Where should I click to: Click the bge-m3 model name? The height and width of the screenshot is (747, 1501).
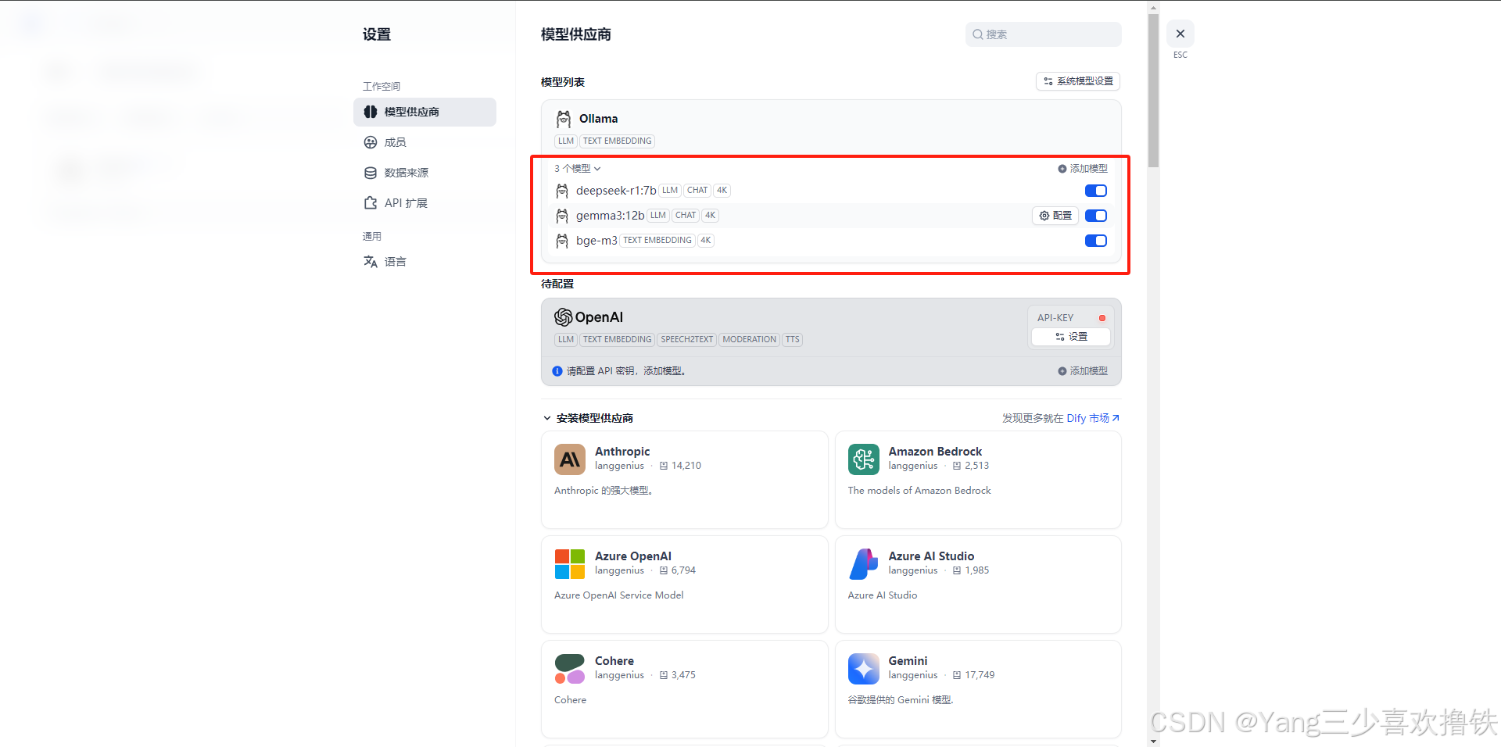596,241
